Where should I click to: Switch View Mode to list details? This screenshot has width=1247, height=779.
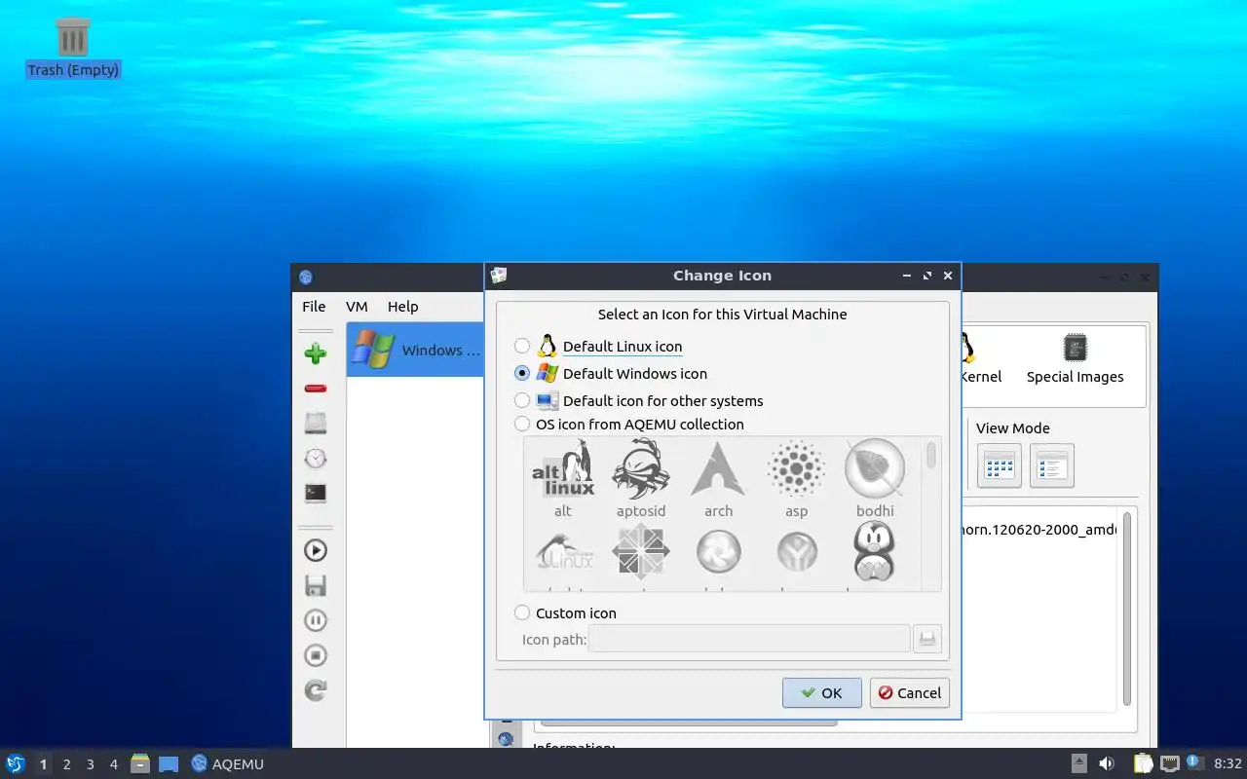pyautogui.click(x=1051, y=465)
